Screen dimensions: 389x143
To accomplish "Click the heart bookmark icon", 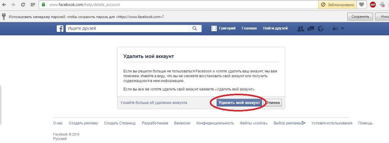I will (x=361, y=5).
